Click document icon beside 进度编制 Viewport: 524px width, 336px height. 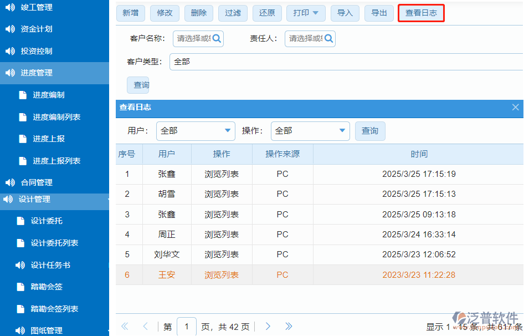(x=23, y=95)
